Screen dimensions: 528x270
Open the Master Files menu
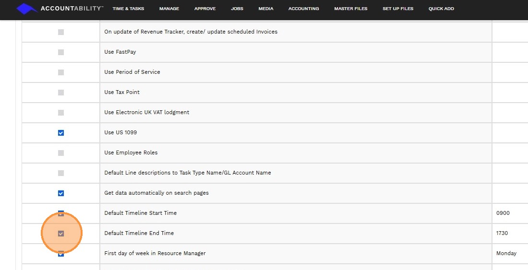click(351, 9)
